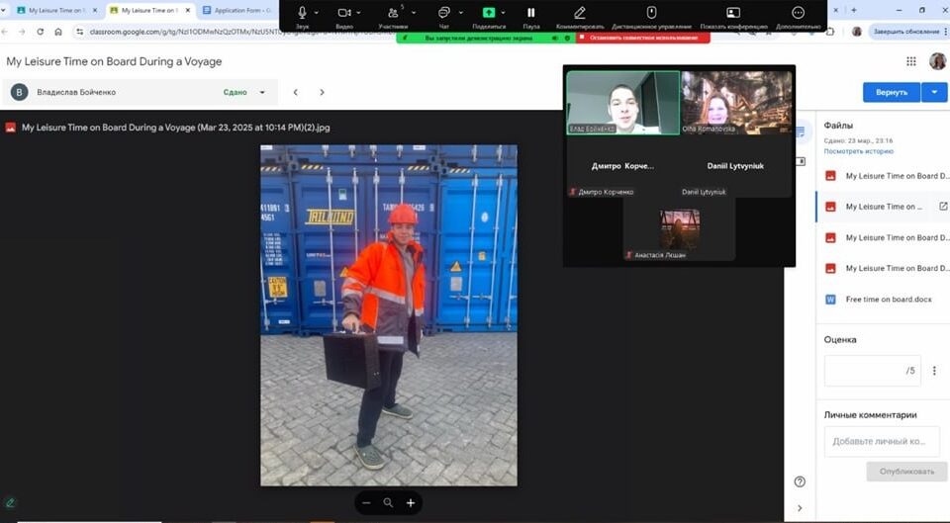Viewport: 950px width, 523px height.
Task: Open the Дополнительно more options icon
Action: (798, 13)
